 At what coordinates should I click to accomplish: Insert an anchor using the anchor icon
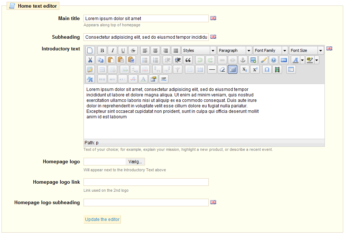click(x=242, y=60)
